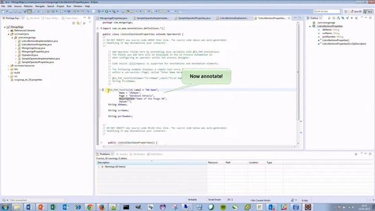375x211 pixels.
Task: Click the Windows Start button
Action: point(5,207)
